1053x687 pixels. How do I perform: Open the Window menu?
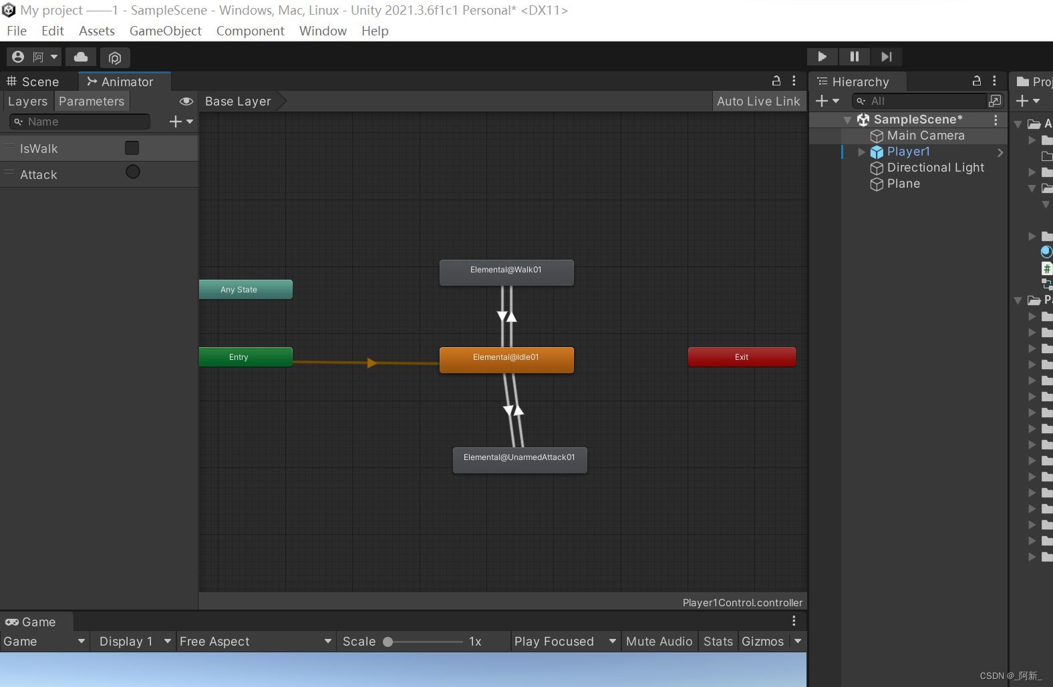pyautogui.click(x=323, y=31)
